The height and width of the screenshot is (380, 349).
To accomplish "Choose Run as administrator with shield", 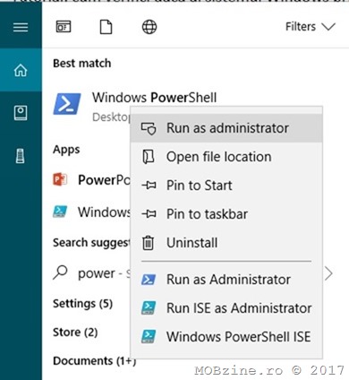I will coord(226,128).
